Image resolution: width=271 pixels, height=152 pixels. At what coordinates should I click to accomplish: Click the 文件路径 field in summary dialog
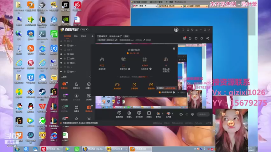[x=166, y=88]
